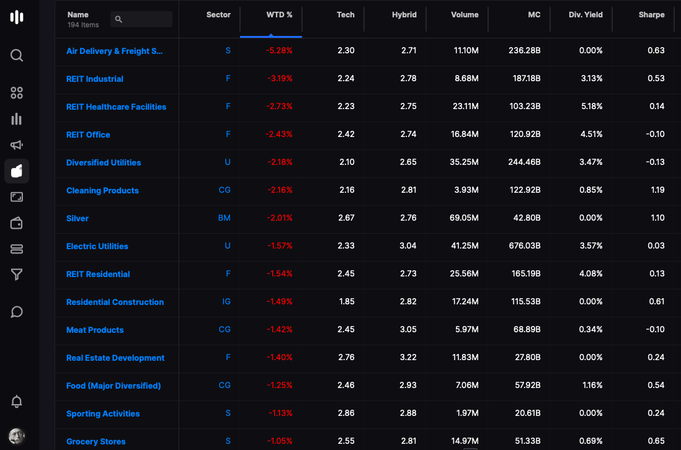Click sector CG in Meat Products row
681x450 pixels.
225,329
